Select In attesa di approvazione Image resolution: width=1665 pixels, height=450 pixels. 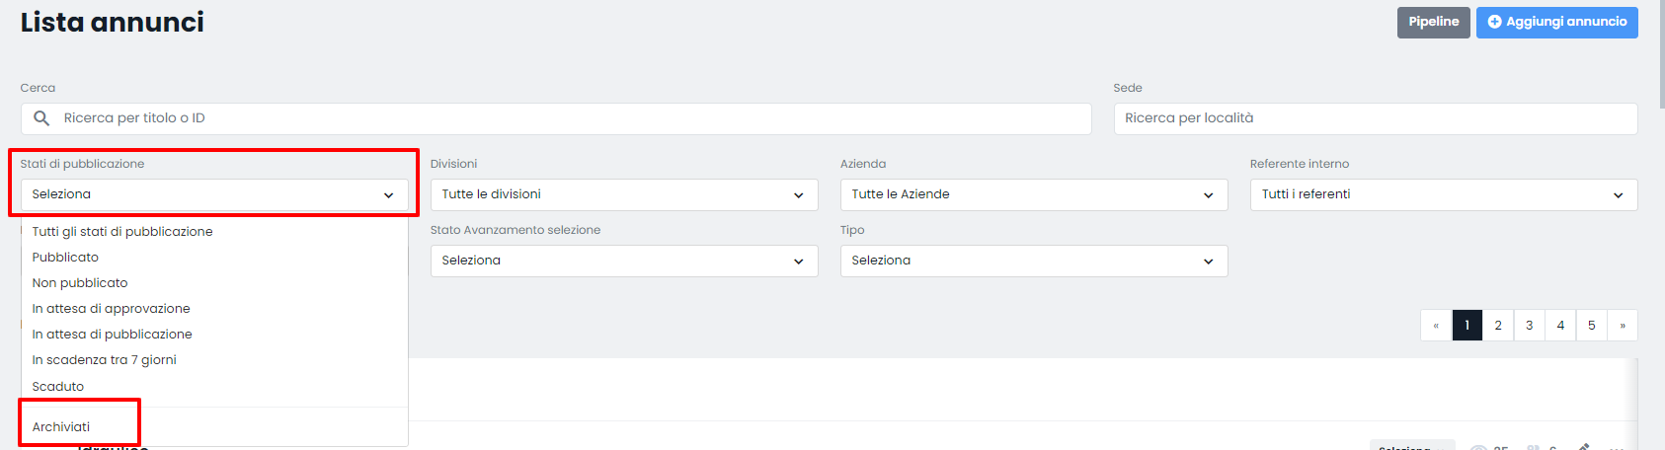tap(111, 309)
